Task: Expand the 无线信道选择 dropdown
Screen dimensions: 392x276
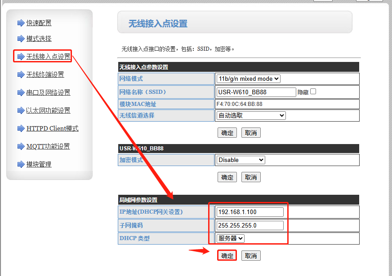Action: pos(251,115)
